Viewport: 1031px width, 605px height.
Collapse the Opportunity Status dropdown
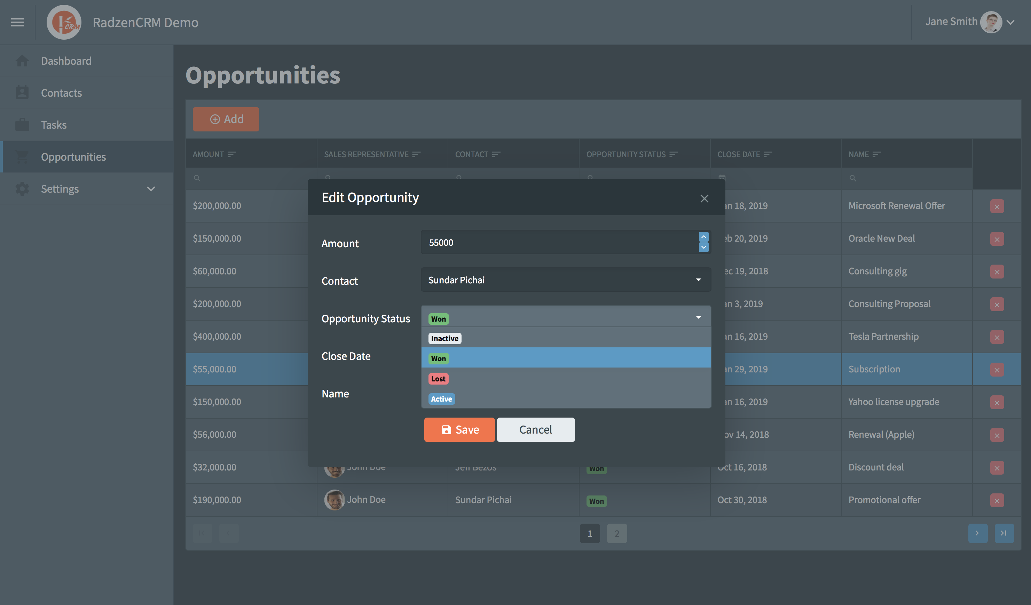pyautogui.click(x=698, y=318)
